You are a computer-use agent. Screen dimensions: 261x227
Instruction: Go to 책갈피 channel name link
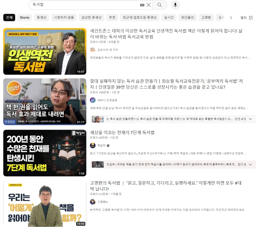click(101, 145)
